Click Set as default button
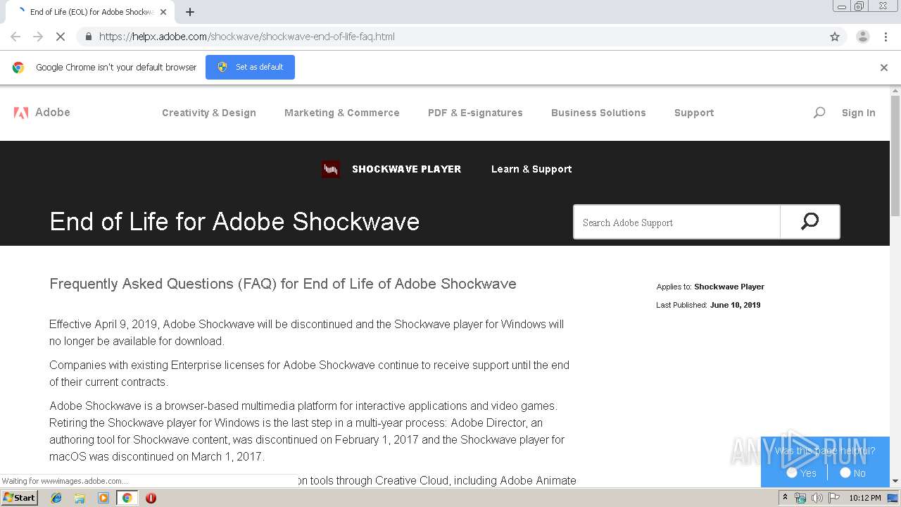Image resolution: width=901 pixels, height=507 pixels. tap(250, 68)
